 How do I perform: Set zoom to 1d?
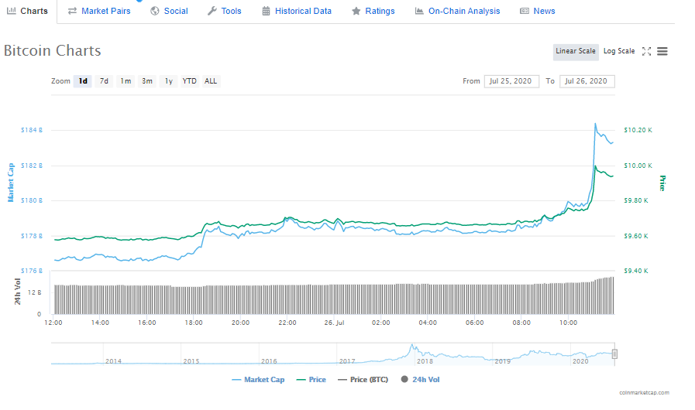83,81
